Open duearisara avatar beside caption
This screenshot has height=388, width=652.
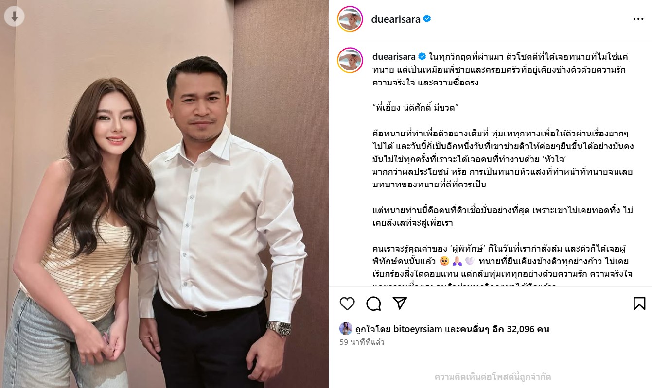coord(350,60)
